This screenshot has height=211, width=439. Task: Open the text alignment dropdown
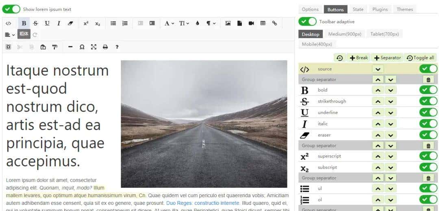pos(10,35)
